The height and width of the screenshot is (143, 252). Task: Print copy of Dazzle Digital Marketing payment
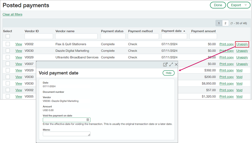click(227, 51)
